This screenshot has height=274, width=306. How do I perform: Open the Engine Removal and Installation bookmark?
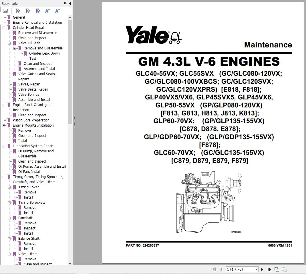coord(37,22)
